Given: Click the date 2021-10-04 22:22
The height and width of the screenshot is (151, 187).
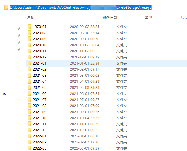Looking at the screenshot, I should pyautogui.click(x=84, y=118).
